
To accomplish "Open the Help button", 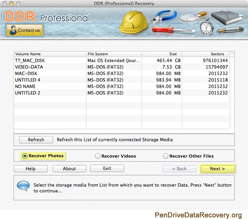I will pyautogui.click(x=31, y=169).
